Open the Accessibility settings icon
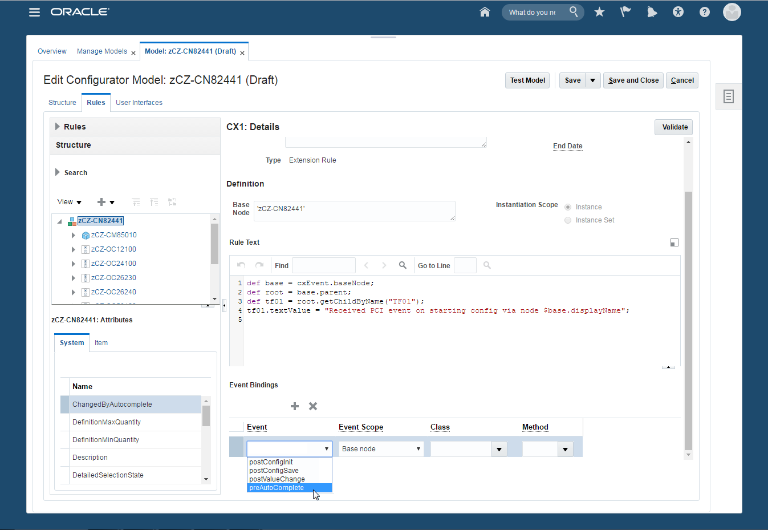The height and width of the screenshot is (530, 768). (678, 12)
